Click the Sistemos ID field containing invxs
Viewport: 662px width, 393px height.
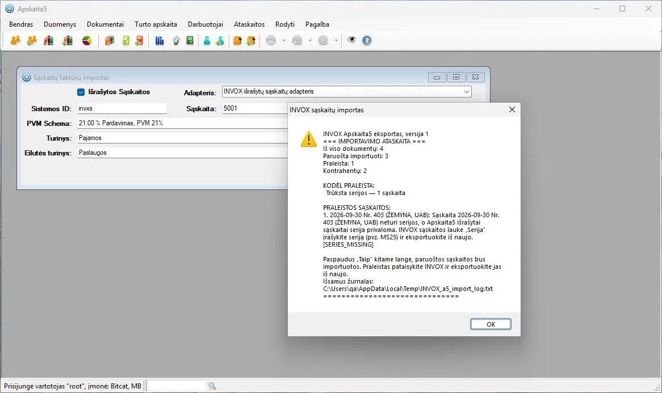[x=122, y=108]
